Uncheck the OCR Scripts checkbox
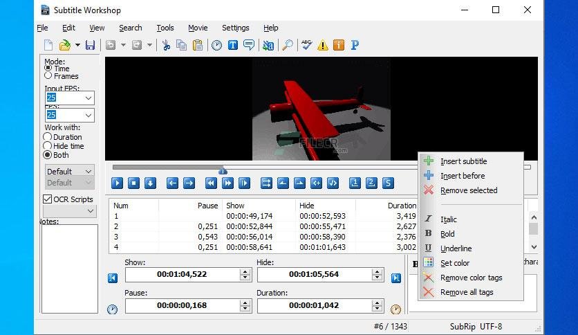 tap(47, 199)
